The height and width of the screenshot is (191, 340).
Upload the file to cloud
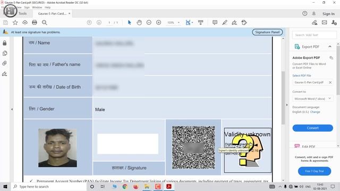click(25, 22)
